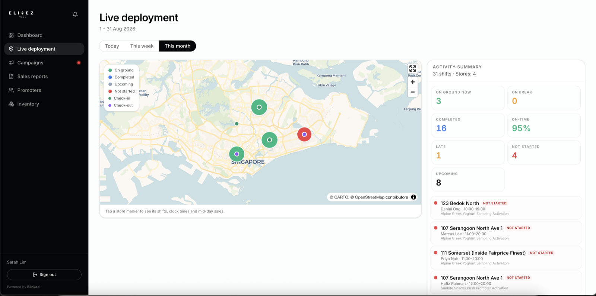596x296 pixels.
Task: Open the Blinked link
Action: pos(33,287)
